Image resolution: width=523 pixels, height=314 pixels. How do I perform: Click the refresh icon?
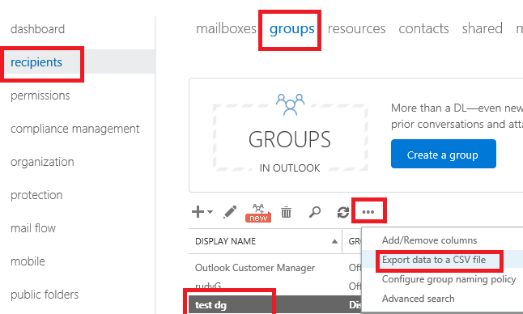pos(343,212)
